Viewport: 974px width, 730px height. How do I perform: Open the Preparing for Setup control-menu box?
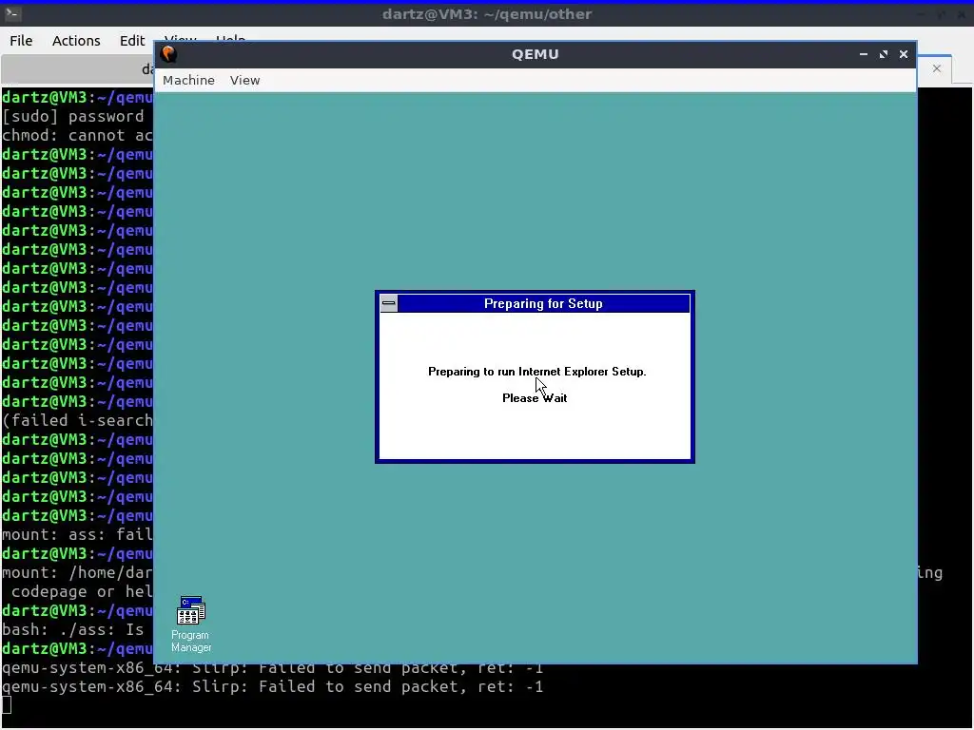[389, 303]
